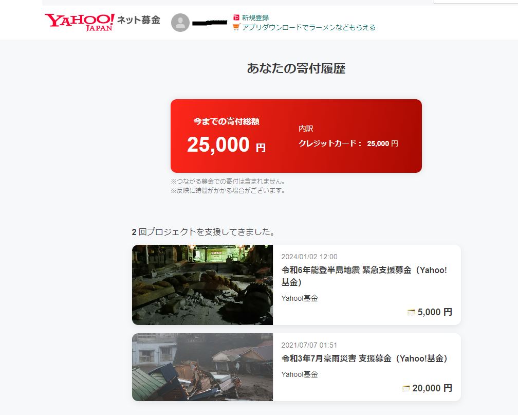Open the ネット募金 header title
The width and height of the screenshot is (518, 415).
(139, 20)
